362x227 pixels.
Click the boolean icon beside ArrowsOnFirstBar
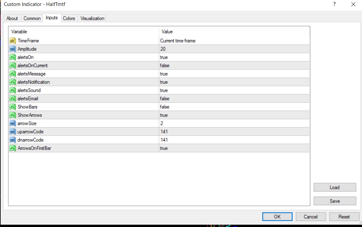(x=13, y=148)
